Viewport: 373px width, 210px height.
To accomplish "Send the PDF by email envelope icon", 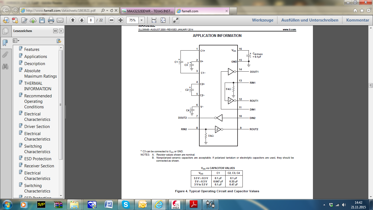I will [x=60, y=20].
